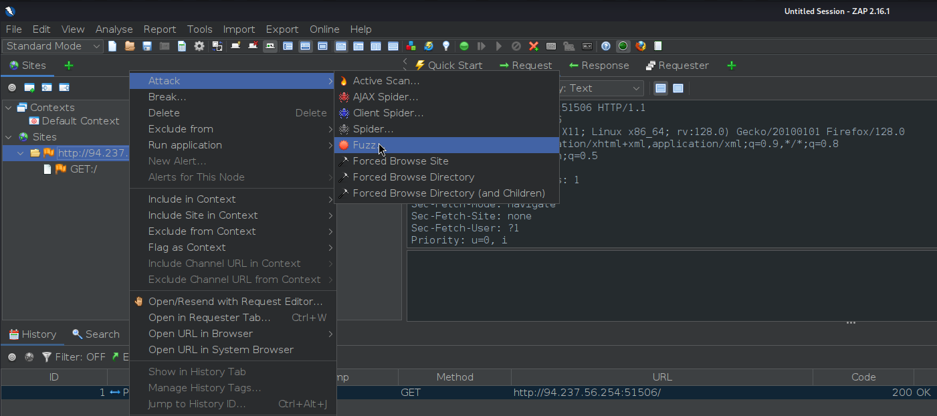
Task: Open the Standard Mode dropdown
Action: (54, 46)
